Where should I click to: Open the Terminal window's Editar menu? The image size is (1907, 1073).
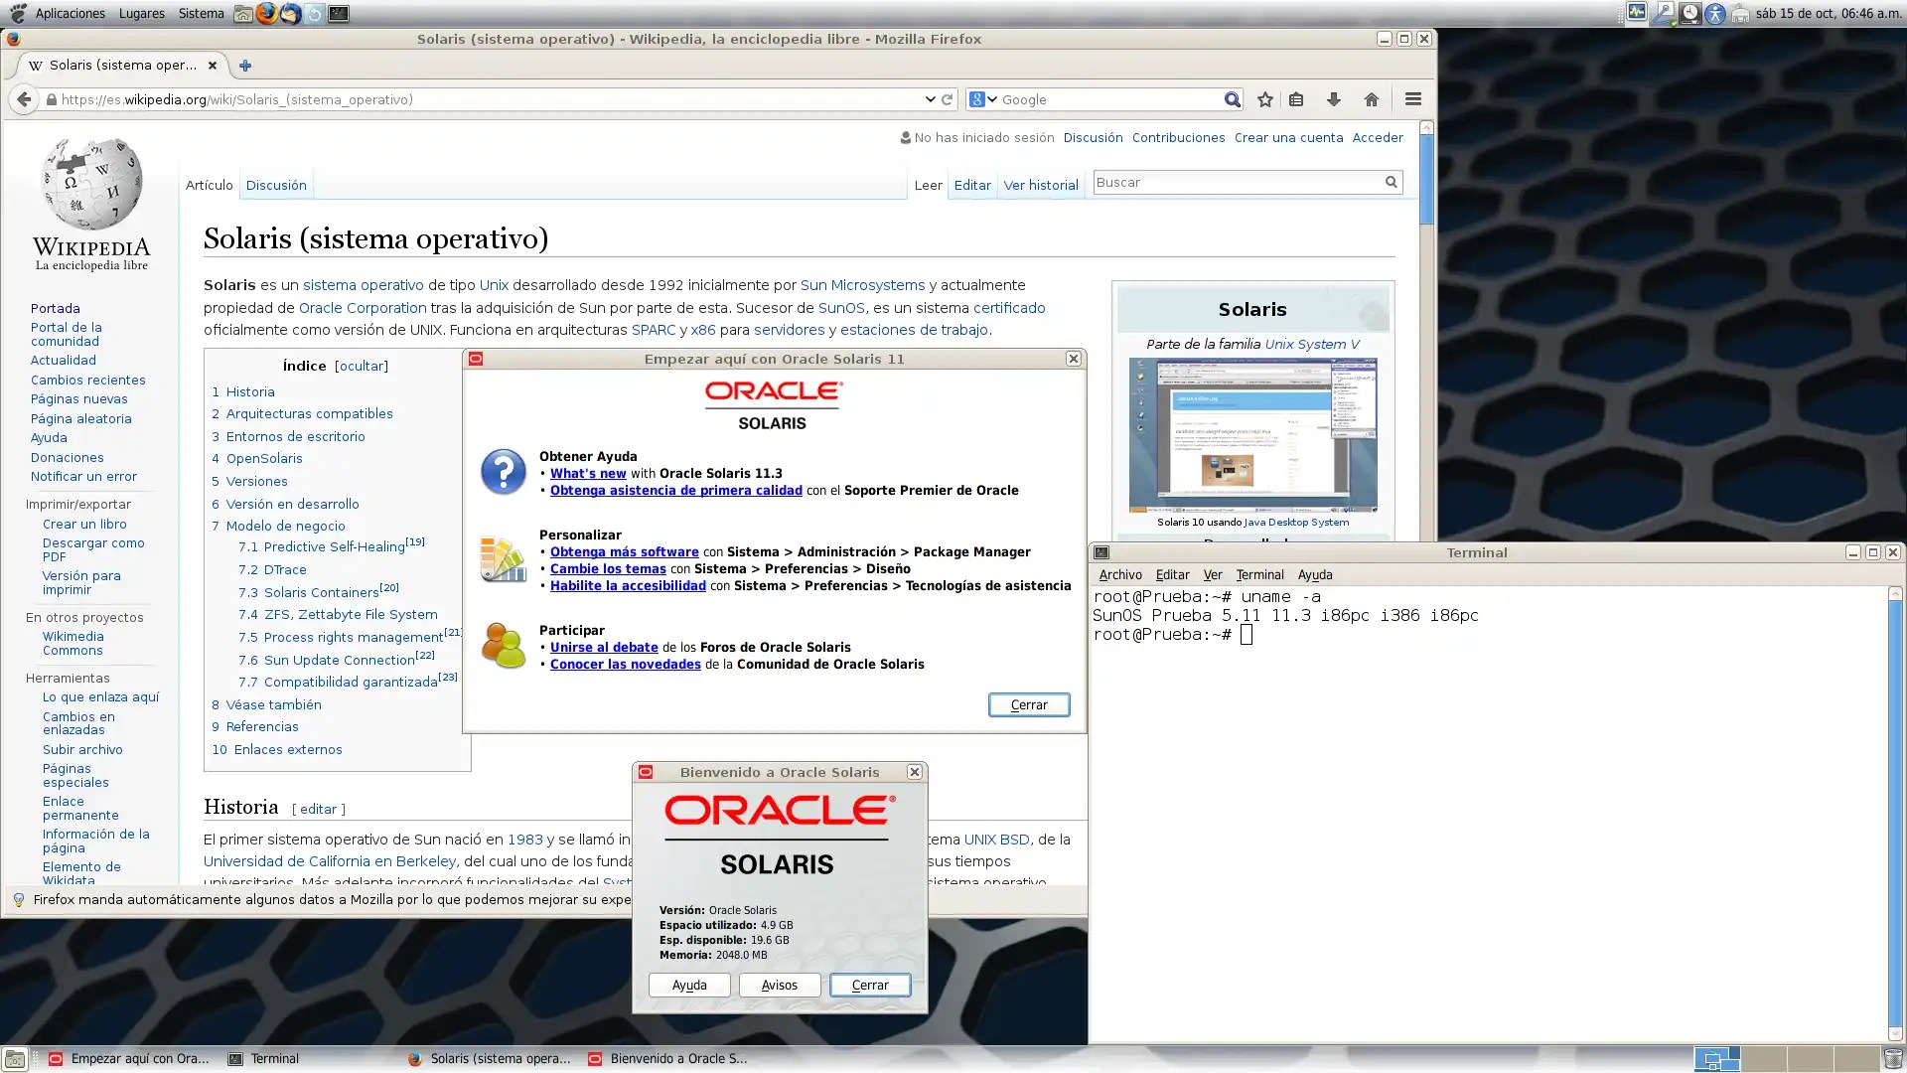pyautogui.click(x=1172, y=574)
